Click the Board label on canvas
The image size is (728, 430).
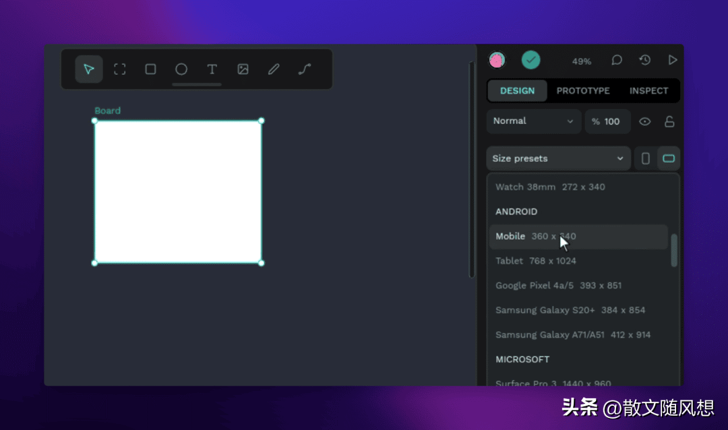point(107,111)
